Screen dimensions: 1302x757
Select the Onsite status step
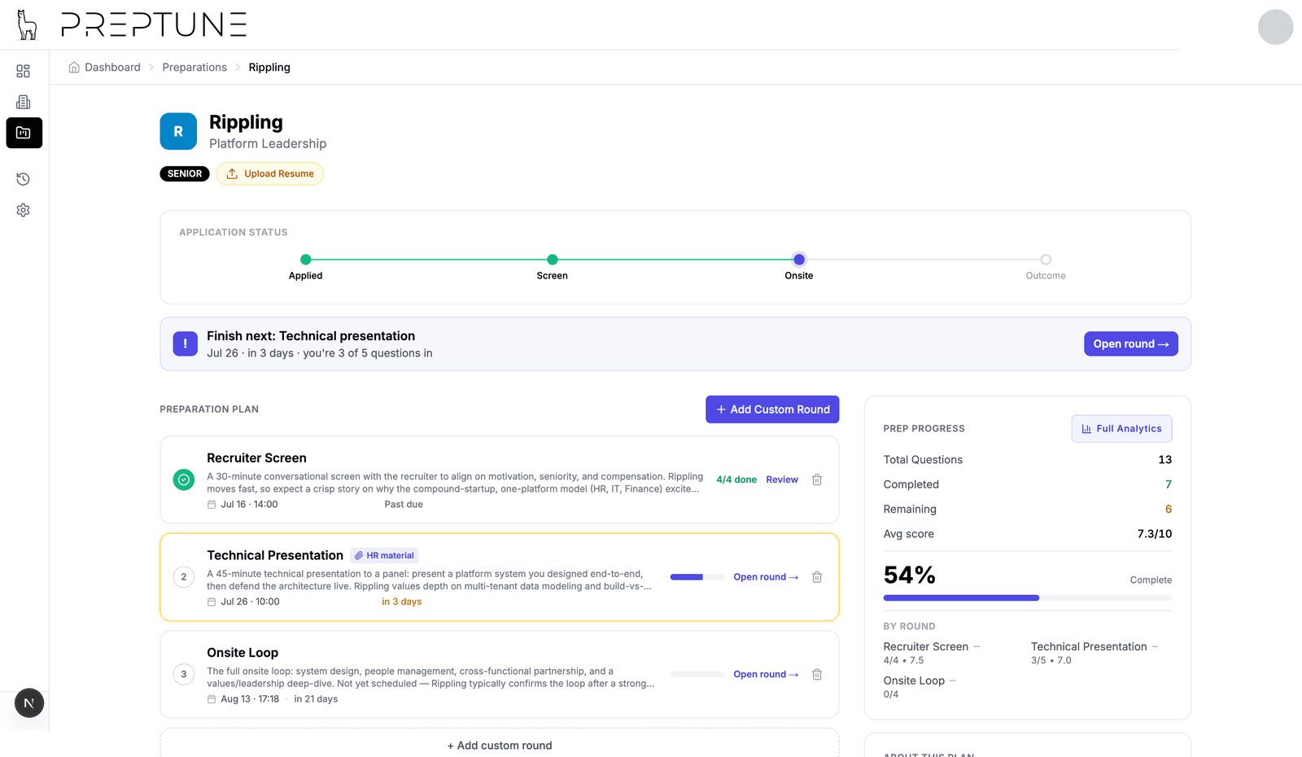click(x=799, y=267)
